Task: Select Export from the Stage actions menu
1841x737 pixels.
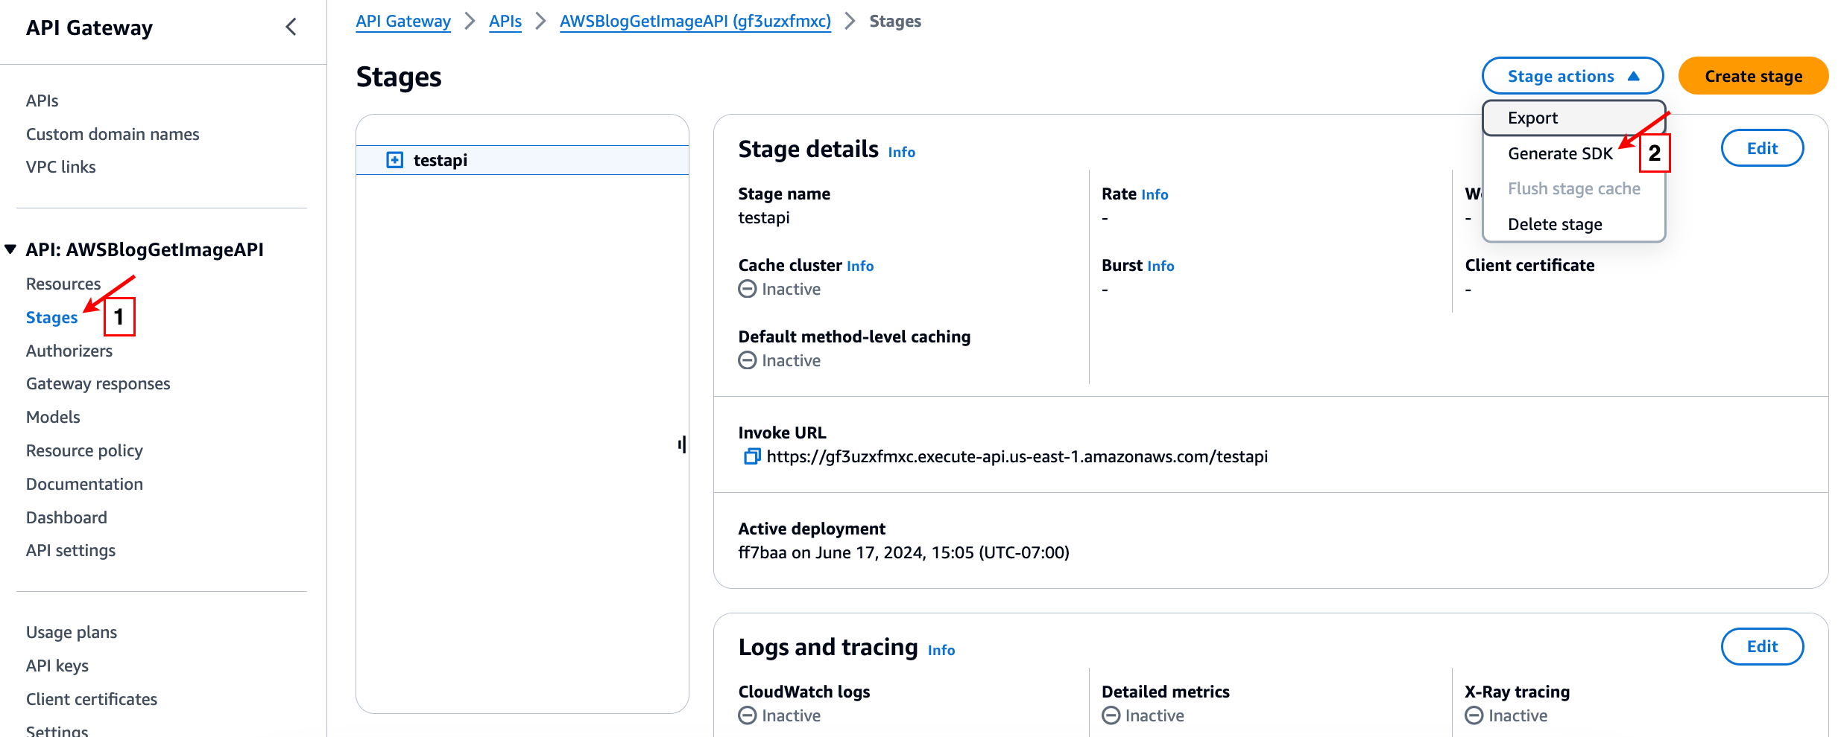Action: tap(1573, 118)
